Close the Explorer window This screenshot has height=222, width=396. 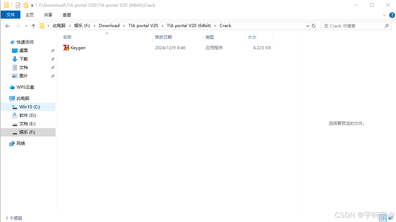pos(388,5)
